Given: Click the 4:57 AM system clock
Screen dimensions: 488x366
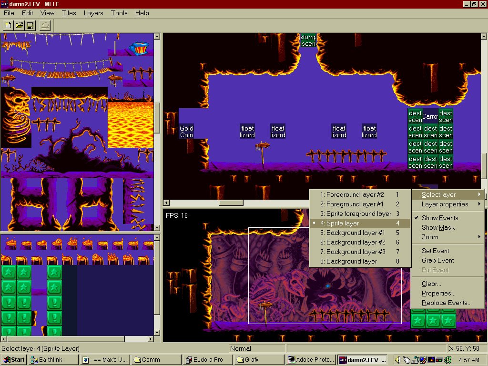Looking at the screenshot, I should pyautogui.click(x=469, y=360).
